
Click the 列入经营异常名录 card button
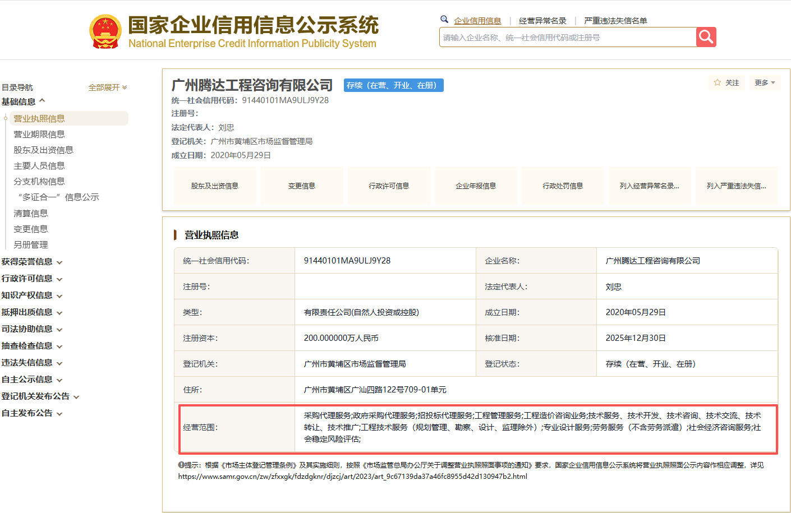650,186
